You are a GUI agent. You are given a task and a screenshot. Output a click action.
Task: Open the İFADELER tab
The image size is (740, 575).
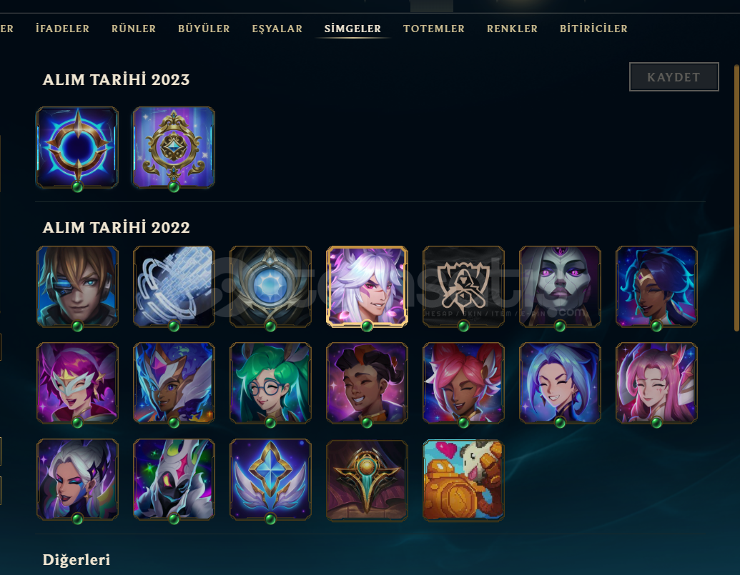tap(63, 29)
